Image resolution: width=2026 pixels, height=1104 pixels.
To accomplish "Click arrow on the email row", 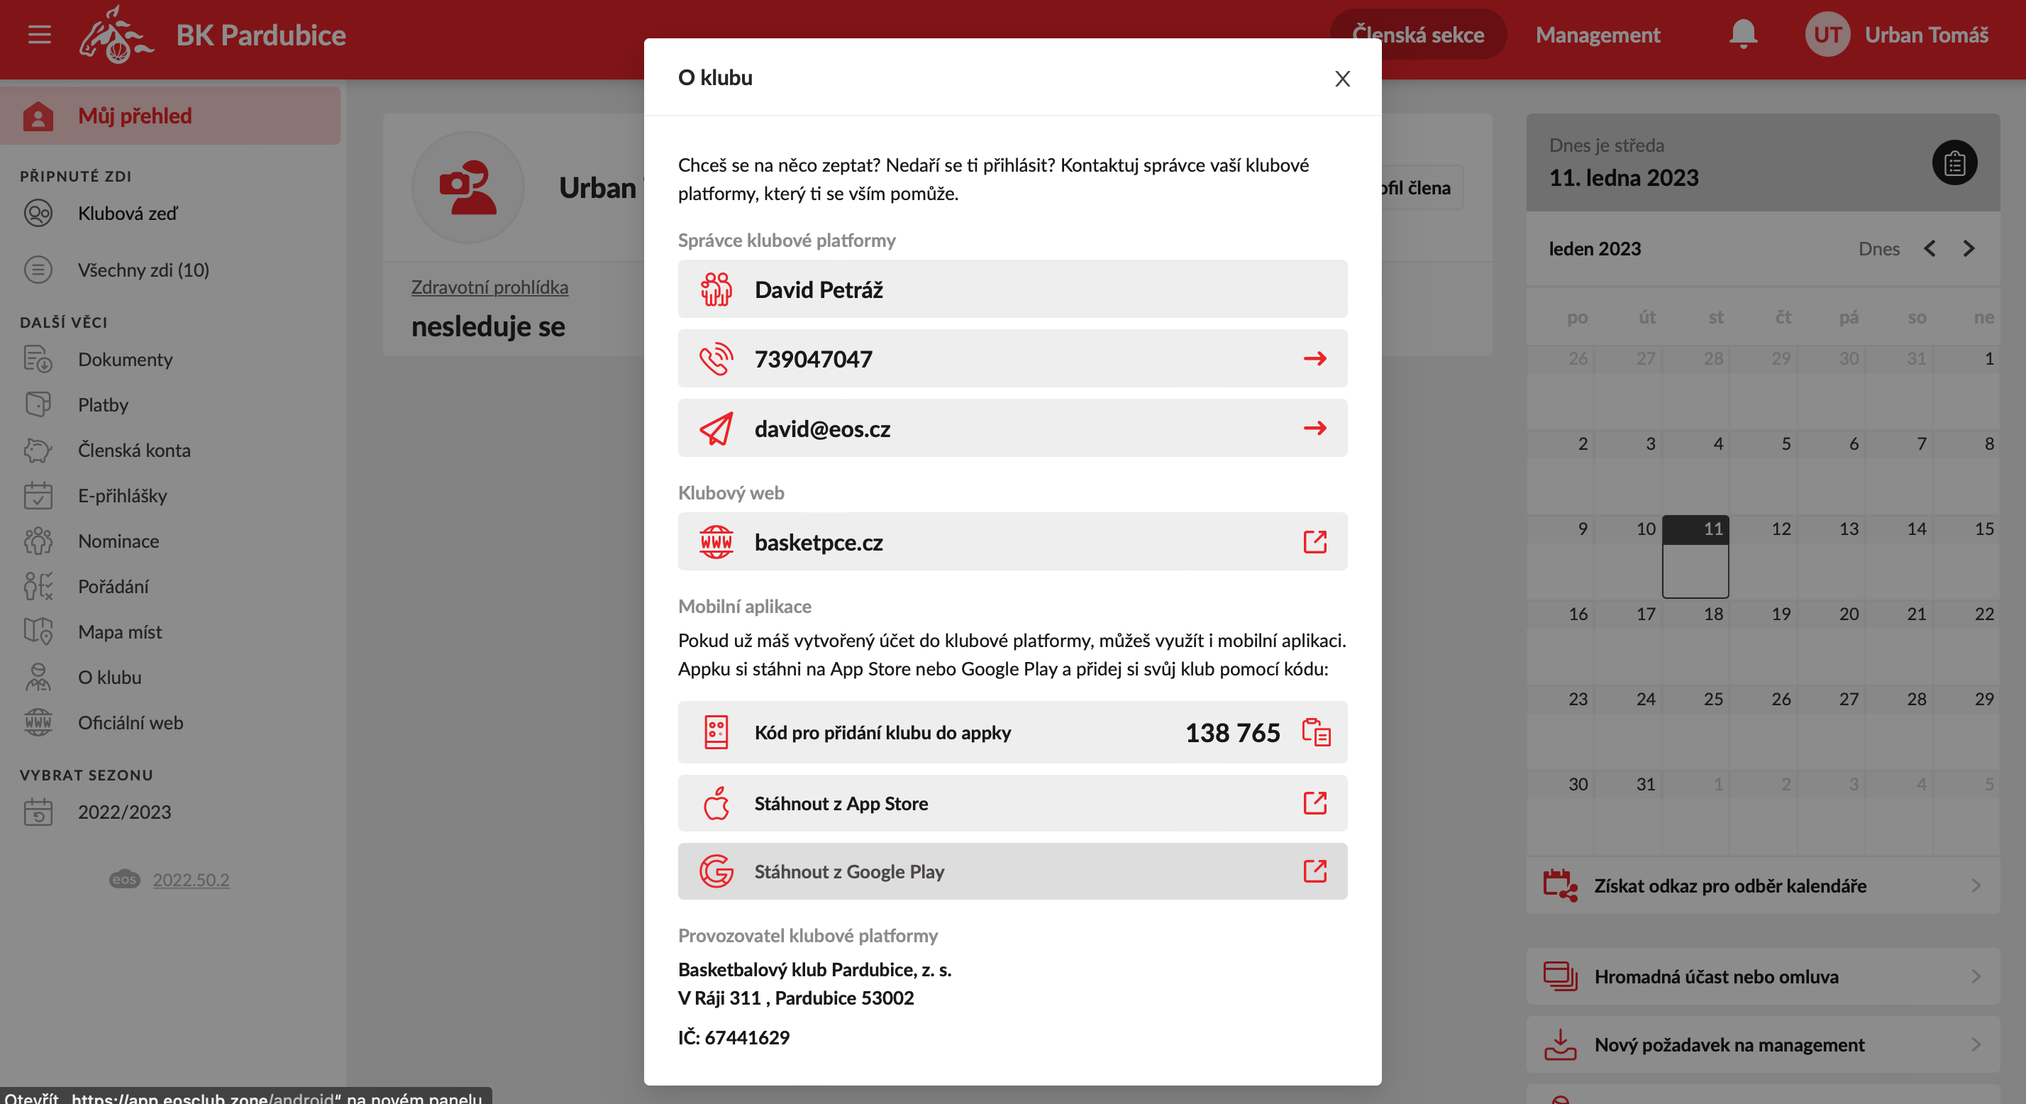I will pos(1314,428).
